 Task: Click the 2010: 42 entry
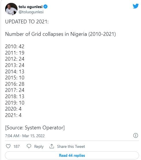[x=15, y=46]
